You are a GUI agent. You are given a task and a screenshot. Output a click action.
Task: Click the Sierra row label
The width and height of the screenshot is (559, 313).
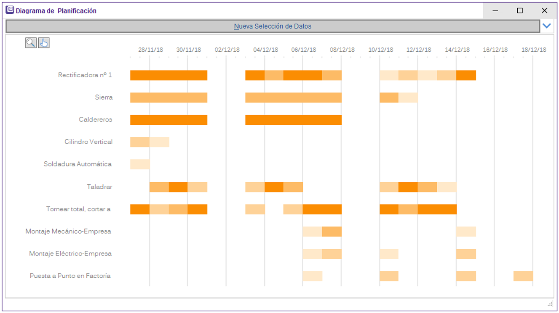[x=104, y=97]
